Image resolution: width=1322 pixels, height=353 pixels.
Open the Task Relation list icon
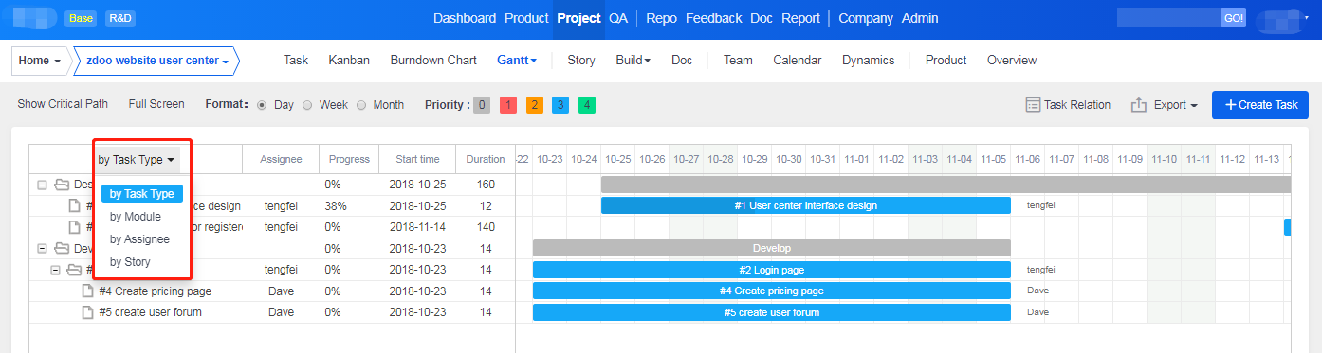point(1033,105)
